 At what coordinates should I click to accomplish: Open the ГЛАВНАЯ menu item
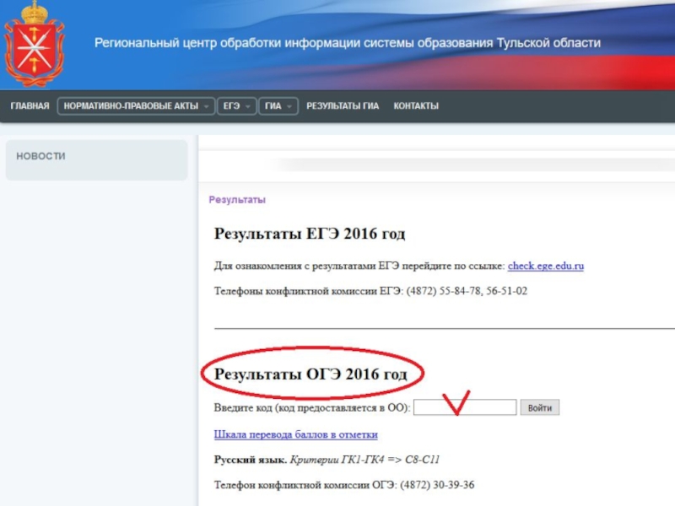point(30,106)
